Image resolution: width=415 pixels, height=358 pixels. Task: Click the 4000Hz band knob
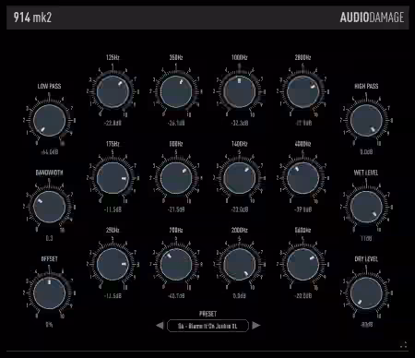pos(302,178)
